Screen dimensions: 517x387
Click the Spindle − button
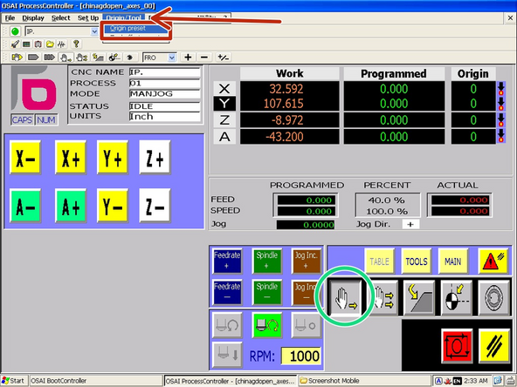tap(267, 292)
